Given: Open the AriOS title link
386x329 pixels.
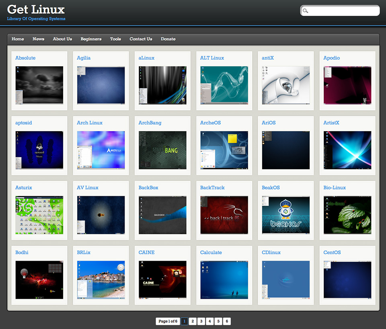Looking at the screenshot, I should 269,123.
